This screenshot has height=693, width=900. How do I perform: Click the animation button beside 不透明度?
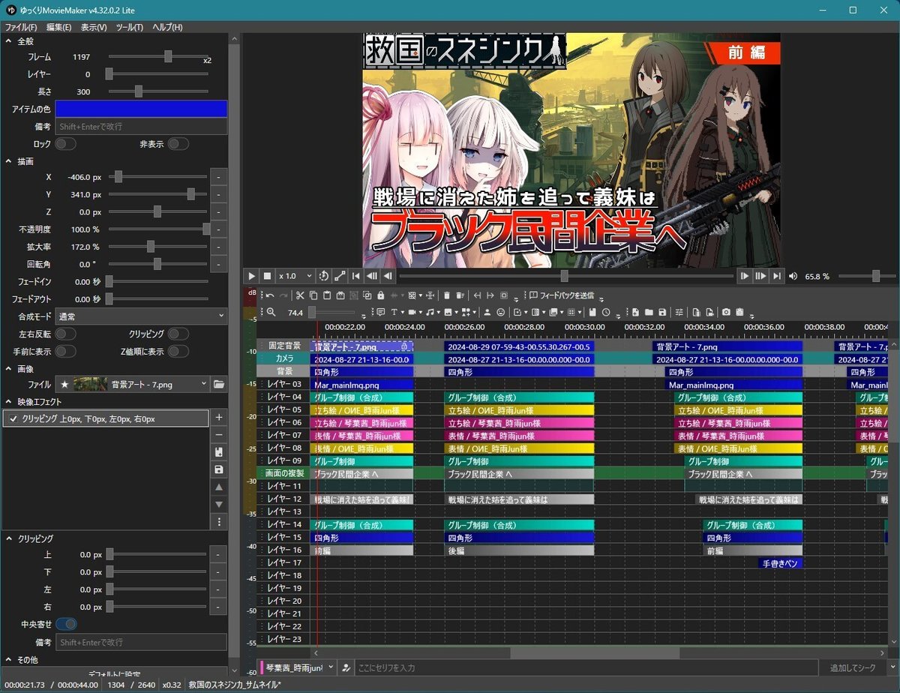[x=219, y=229]
